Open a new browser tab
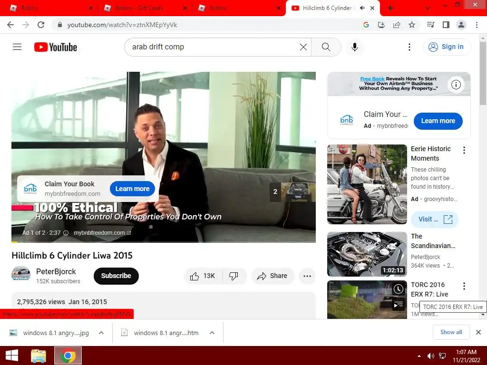This screenshot has height=365, width=487. click(390, 8)
